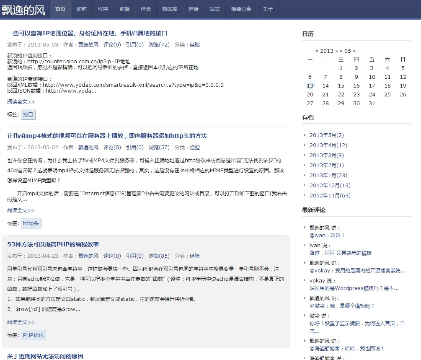Click the http头 tag button
This screenshot has height=360, width=421.
(31, 223)
